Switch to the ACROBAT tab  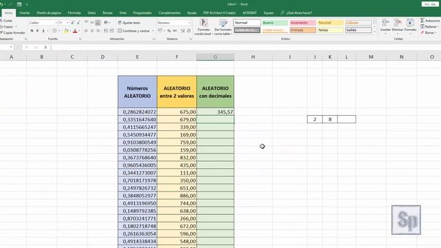[249, 13]
